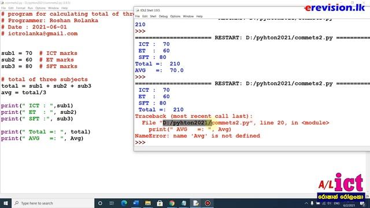Open File menu in the editor window
This screenshot has width=370, height=208.
[3, 8]
